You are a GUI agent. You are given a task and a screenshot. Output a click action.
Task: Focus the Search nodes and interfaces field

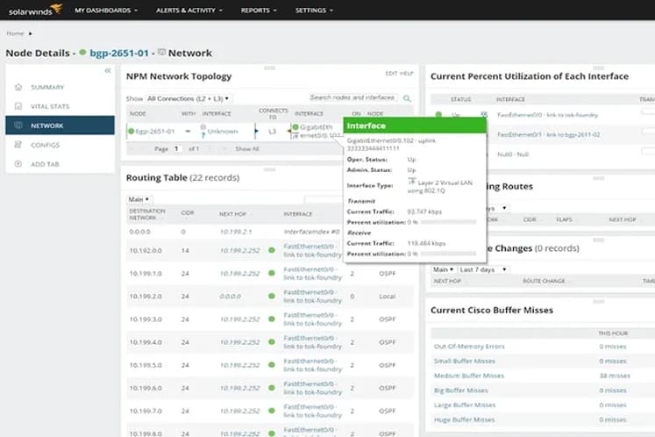353,97
